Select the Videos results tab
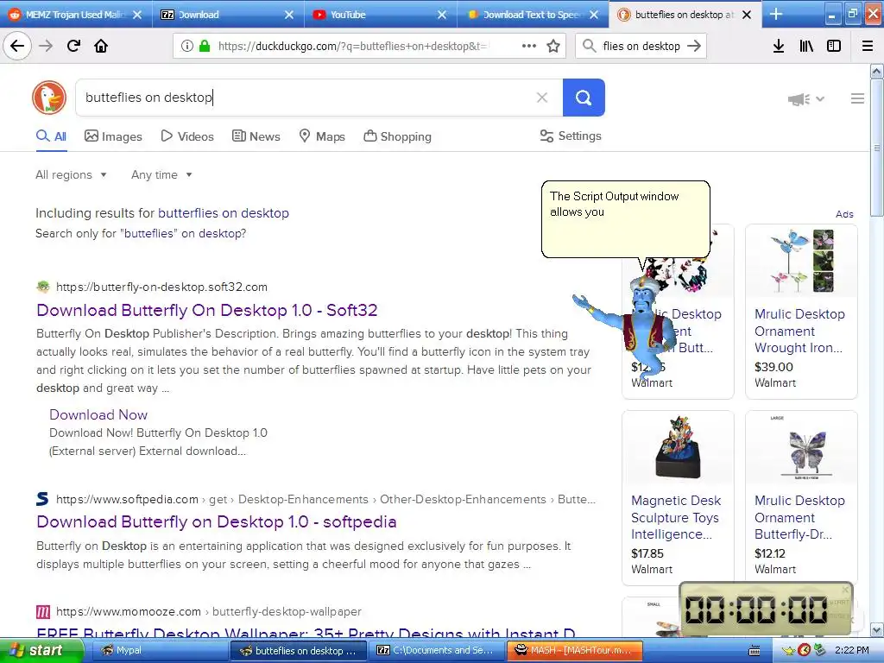This screenshot has width=884, height=663. tap(187, 136)
